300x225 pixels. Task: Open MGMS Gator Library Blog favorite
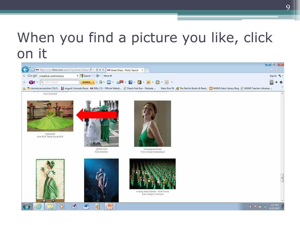tap(224, 88)
